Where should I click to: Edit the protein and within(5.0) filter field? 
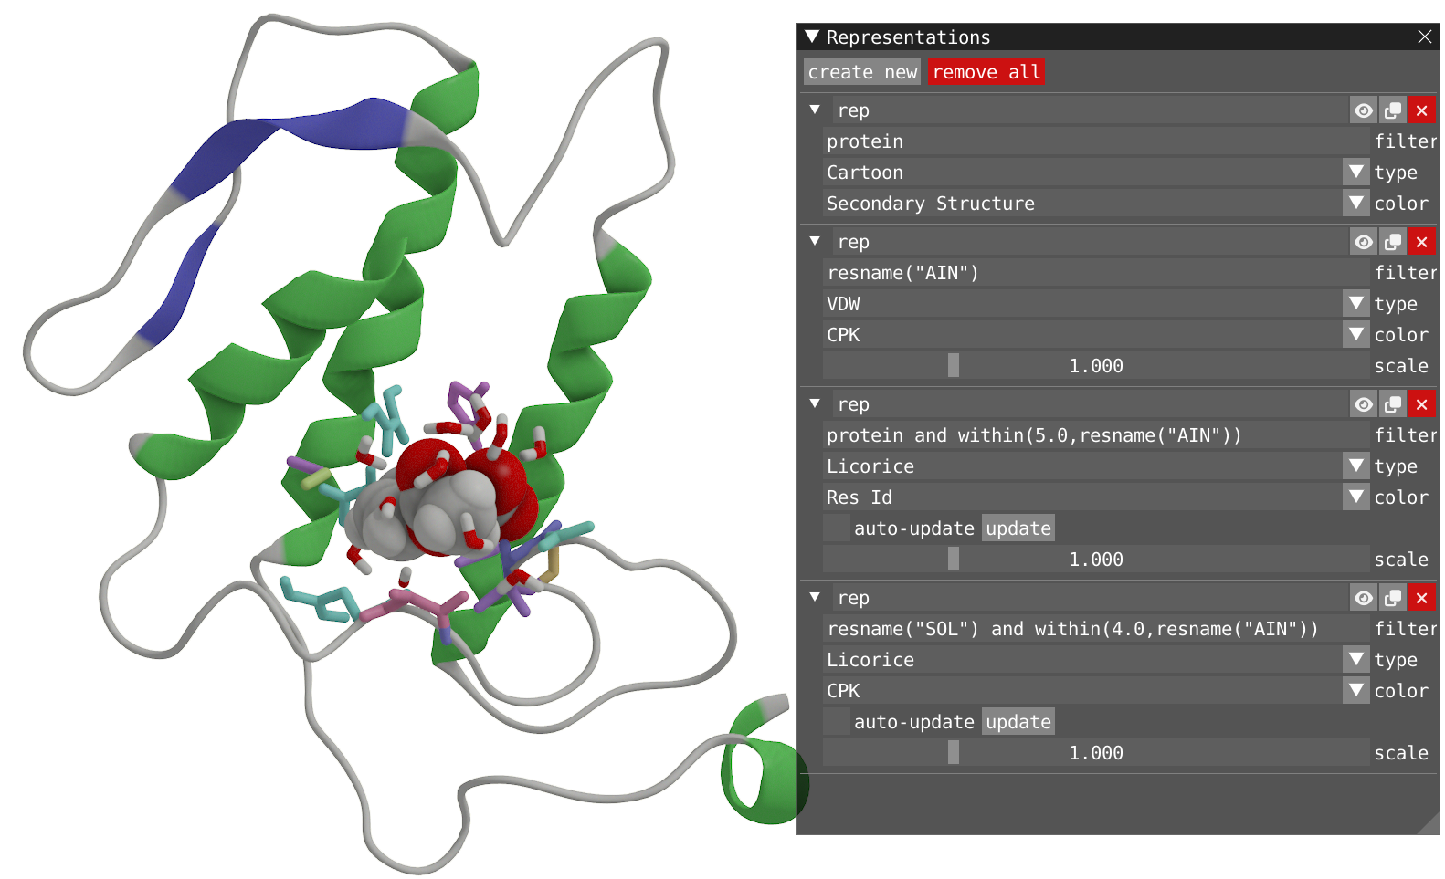(1095, 435)
